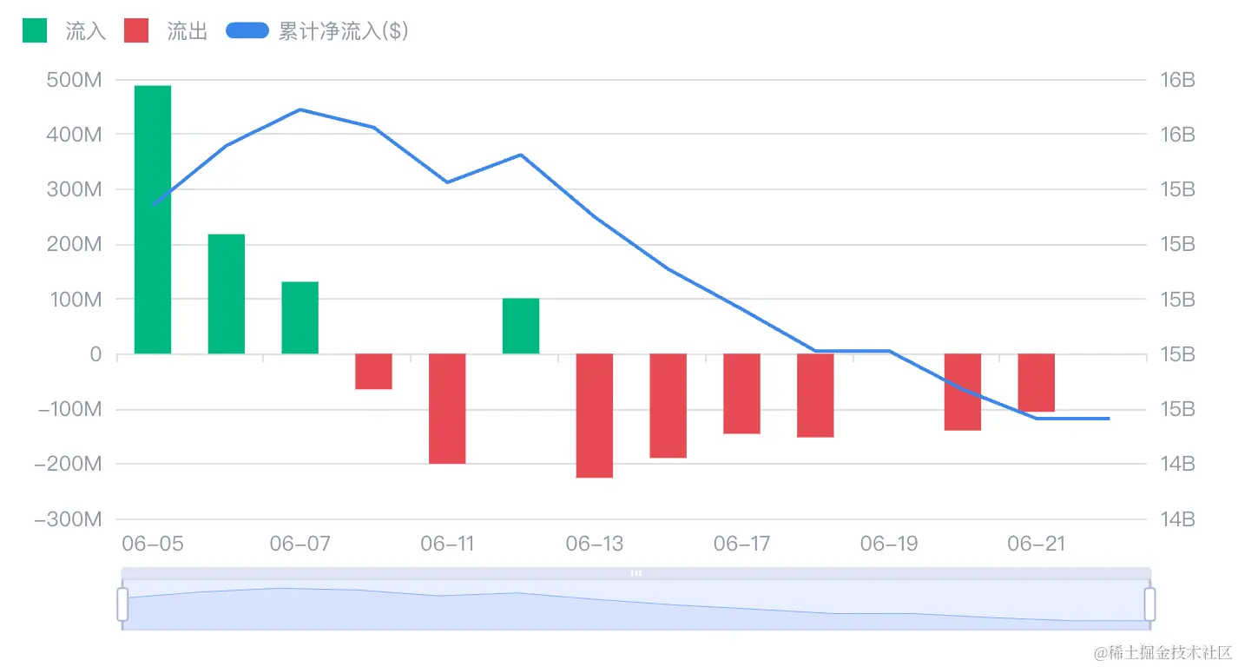This screenshot has height=667, width=1238.
Task: Select the red bar above 06-21
Action: tap(1036, 382)
